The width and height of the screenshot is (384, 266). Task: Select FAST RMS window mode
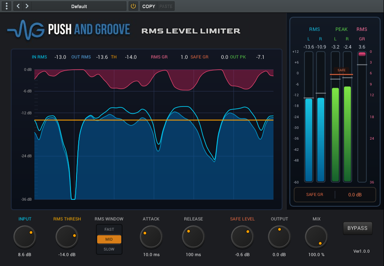tap(109, 229)
